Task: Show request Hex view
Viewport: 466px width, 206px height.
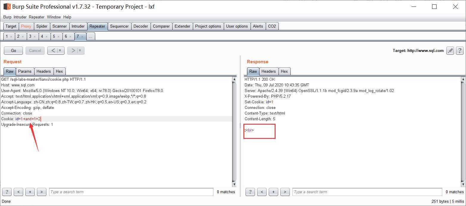Action: click(x=60, y=71)
